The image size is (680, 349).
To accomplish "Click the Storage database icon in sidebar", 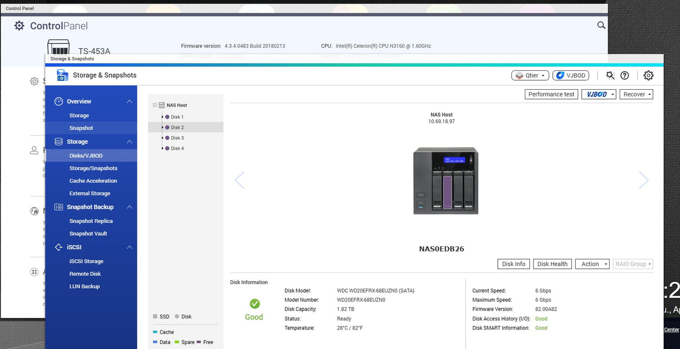I will click(58, 142).
